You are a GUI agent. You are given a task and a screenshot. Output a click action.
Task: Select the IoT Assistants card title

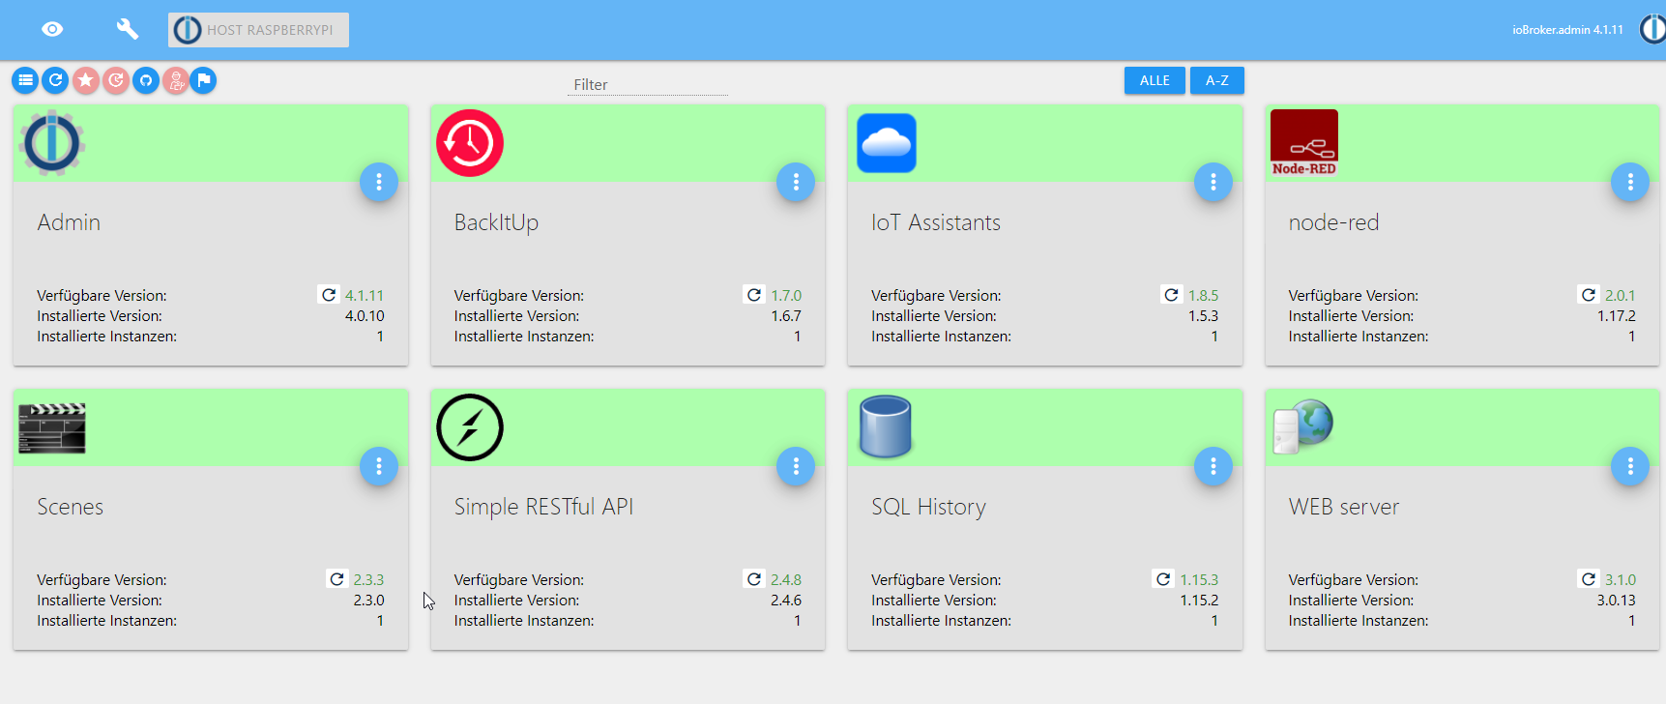click(x=936, y=222)
